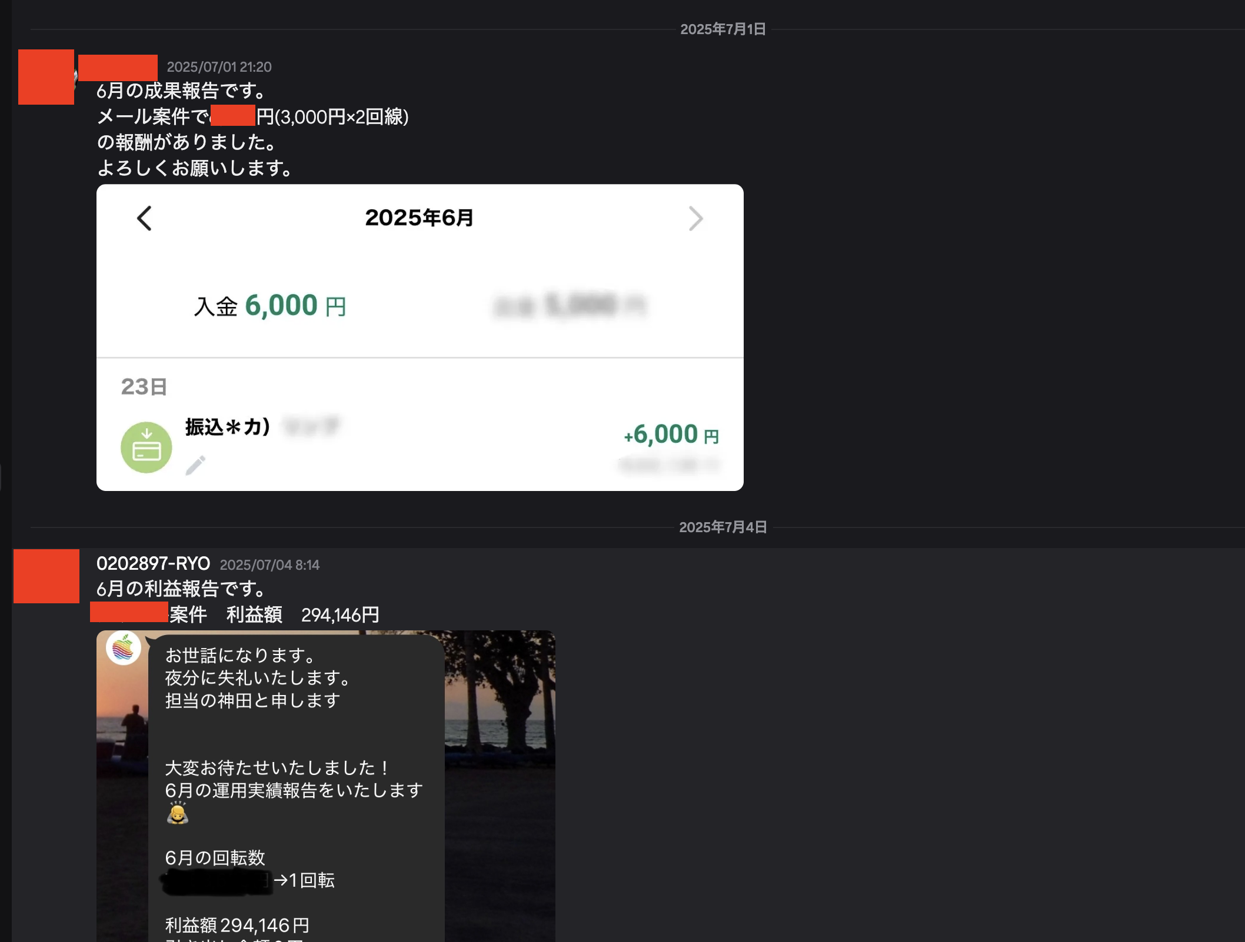Open avatar next to 0202897-RYO
The image size is (1245, 942).
click(x=46, y=576)
